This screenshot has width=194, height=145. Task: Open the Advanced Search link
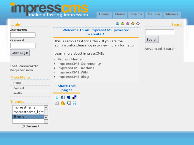(160, 49)
